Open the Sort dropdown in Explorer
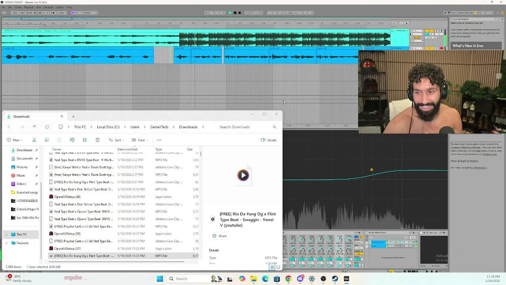 116,140
